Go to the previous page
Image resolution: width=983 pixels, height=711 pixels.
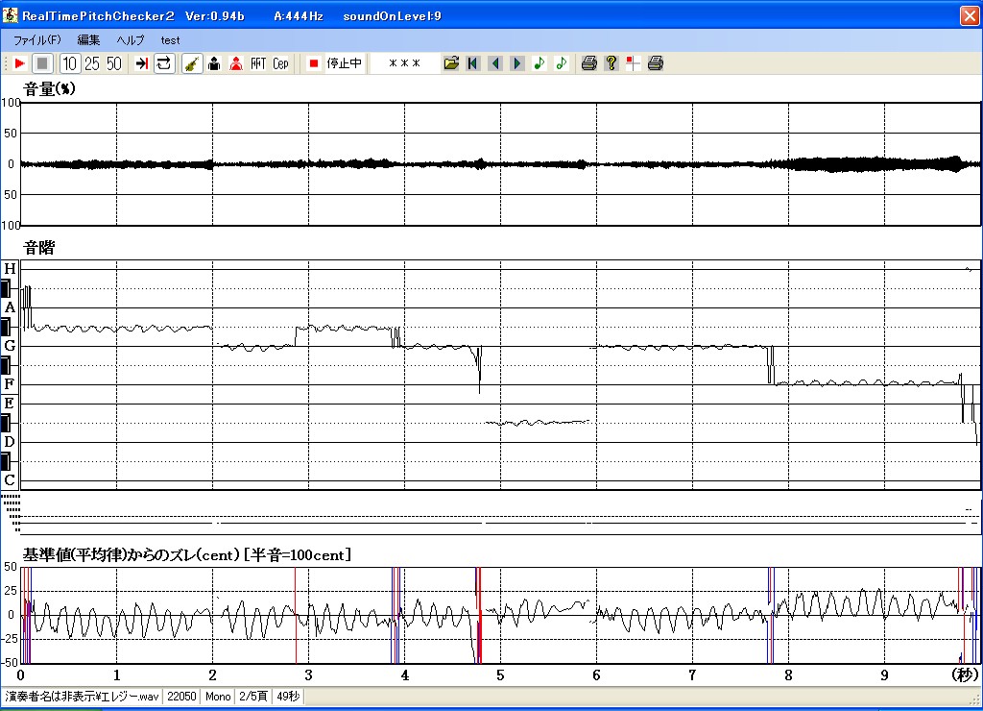click(x=495, y=63)
